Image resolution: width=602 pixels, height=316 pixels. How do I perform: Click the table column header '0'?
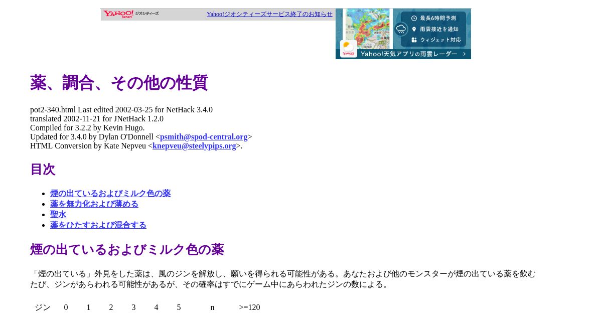[66, 307]
